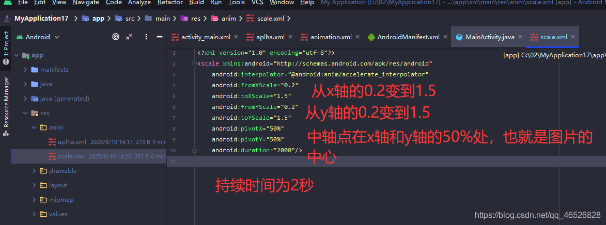The height and width of the screenshot is (225, 606).
Task: Expand the manifests folder
Action: pos(25,70)
